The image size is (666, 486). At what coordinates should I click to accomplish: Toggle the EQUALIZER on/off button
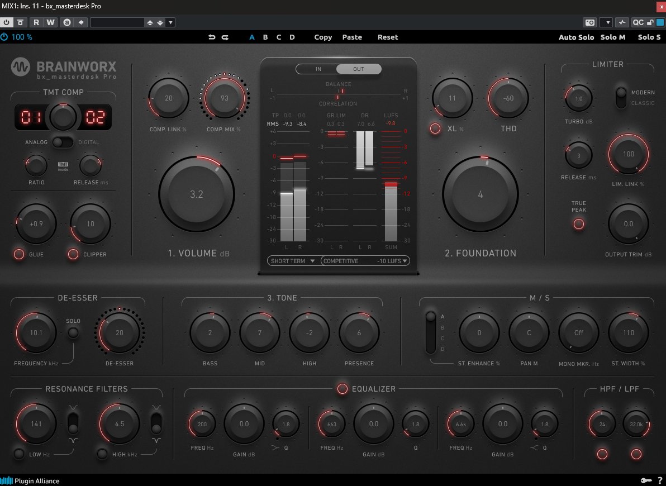[x=342, y=389]
